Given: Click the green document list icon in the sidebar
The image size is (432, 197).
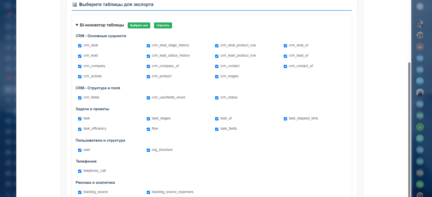Looking at the screenshot, I should coord(420,138).
